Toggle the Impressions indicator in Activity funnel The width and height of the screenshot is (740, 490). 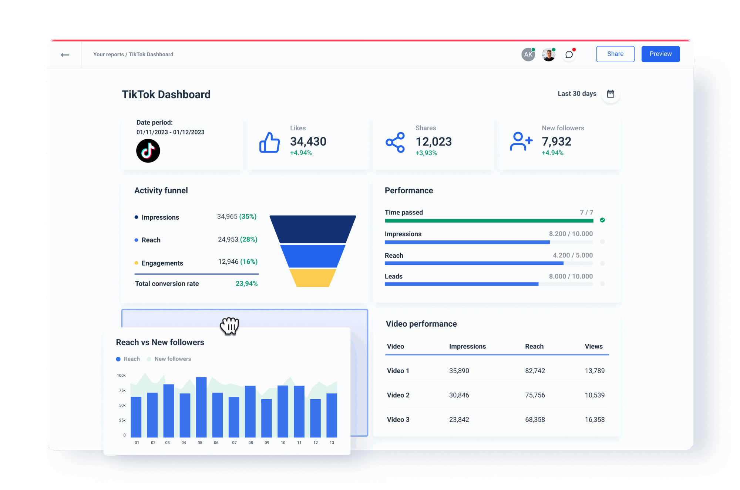click(x=137, y=217)
